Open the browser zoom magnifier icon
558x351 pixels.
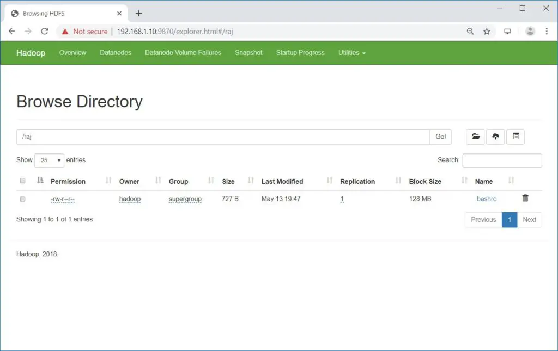coord(470,31)
